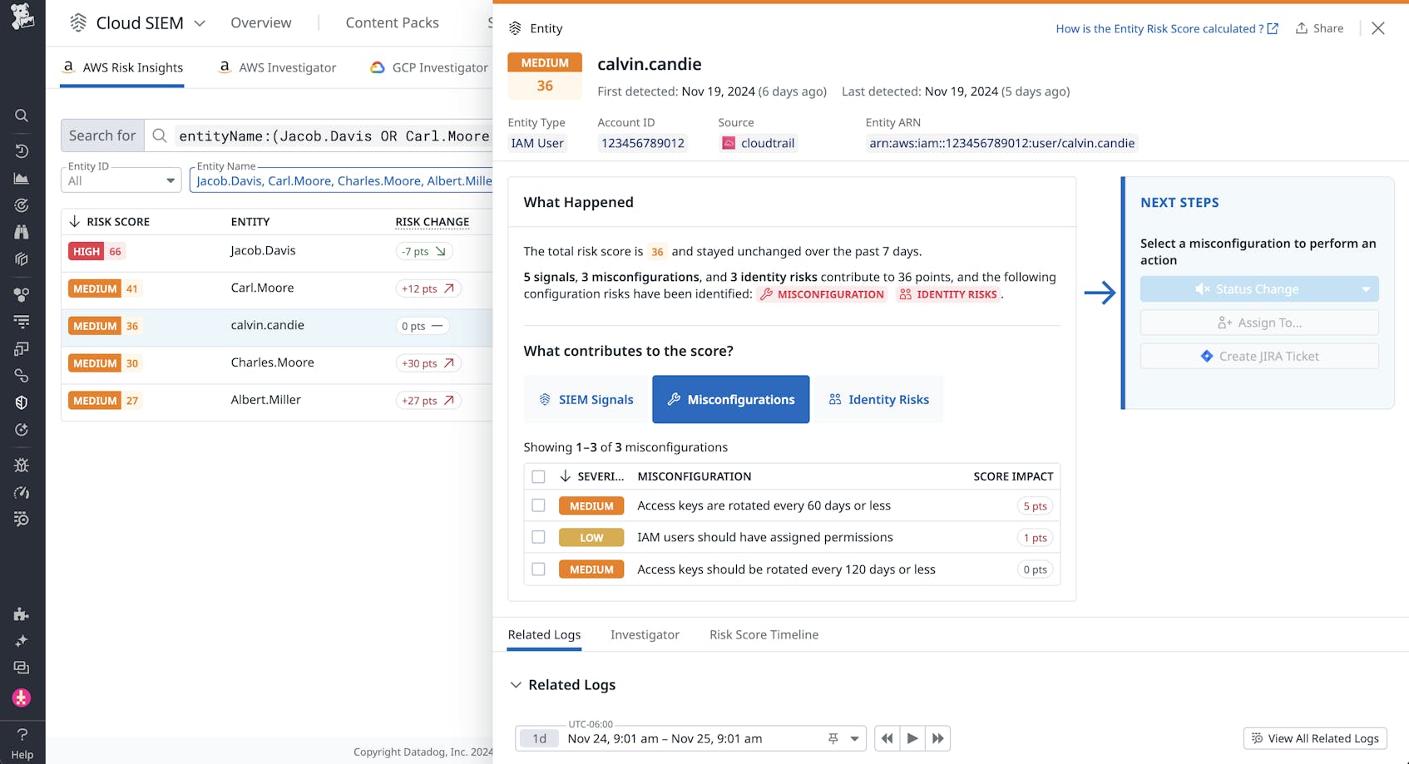This screenshot has height=764, width=1409.
Task: Open the Help question-mark icon in sidebar
Action: point(22,735)
